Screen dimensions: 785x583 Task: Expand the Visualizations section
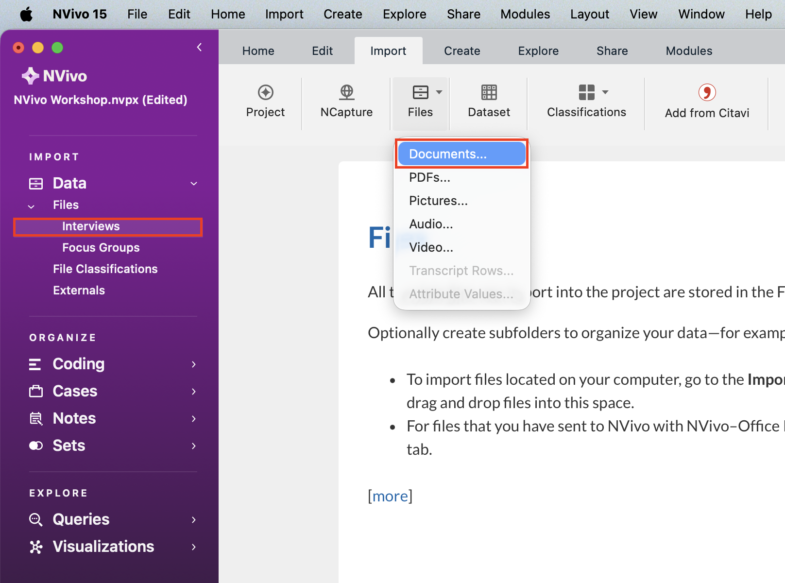[x=194, y=547]
